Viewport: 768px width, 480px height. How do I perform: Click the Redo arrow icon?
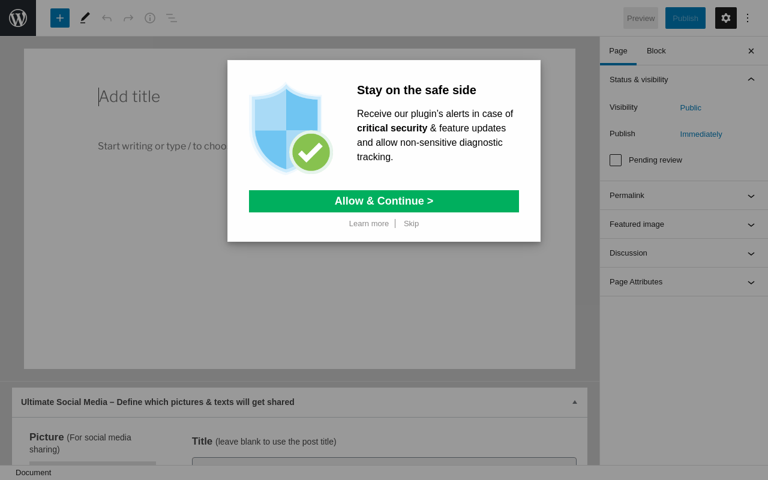click(x=128, y=18)
